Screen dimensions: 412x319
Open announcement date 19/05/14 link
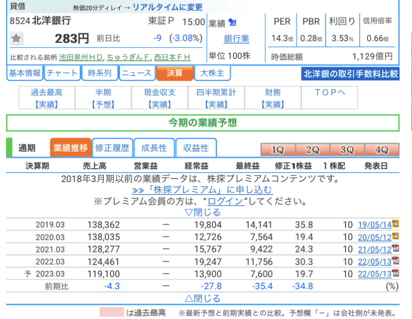pyautogui.click(x=375, y=225)
